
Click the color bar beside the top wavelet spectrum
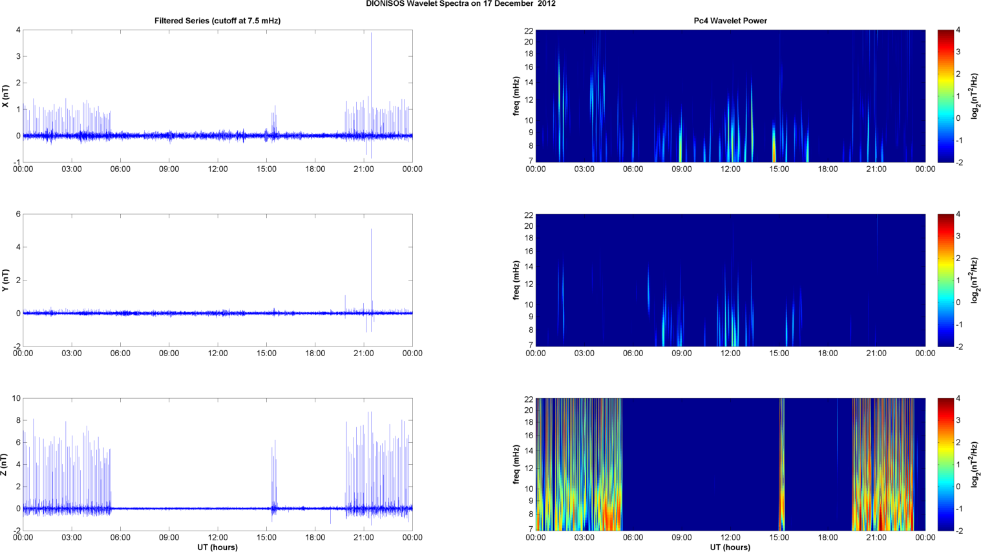(945, 96)
